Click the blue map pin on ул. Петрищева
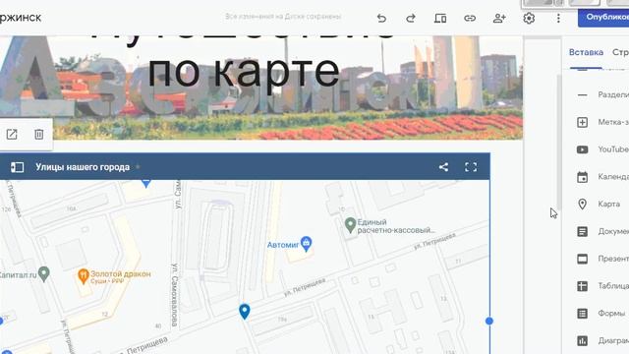 pos(245,312)
